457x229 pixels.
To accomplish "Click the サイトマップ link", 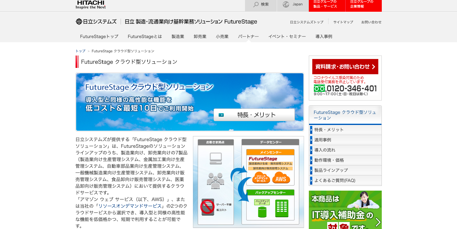I will pos(343,22).
